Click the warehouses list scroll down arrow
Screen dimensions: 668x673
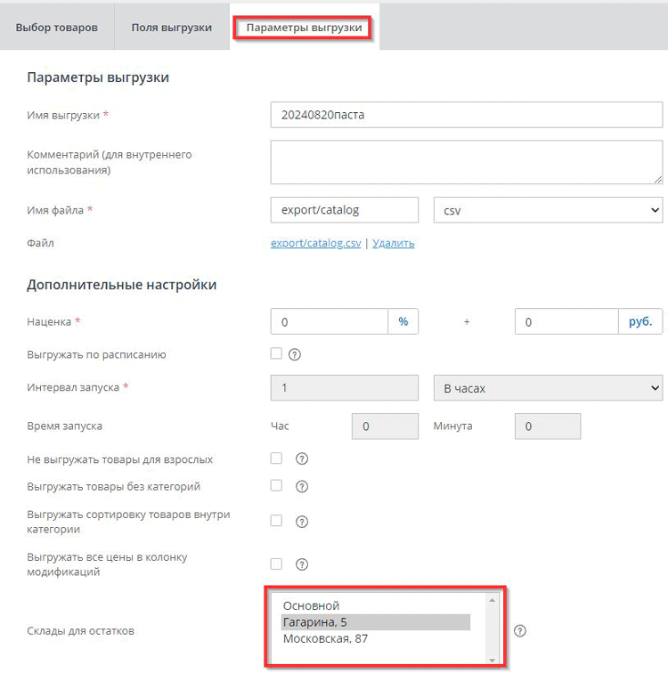(x=492, y=661)
